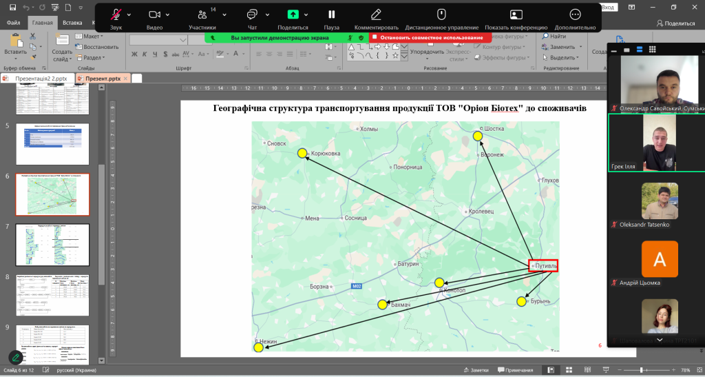Screen dimensions: 705x377
Task: Open the Annotate pencil tool
Action: (x=376, y=14)
